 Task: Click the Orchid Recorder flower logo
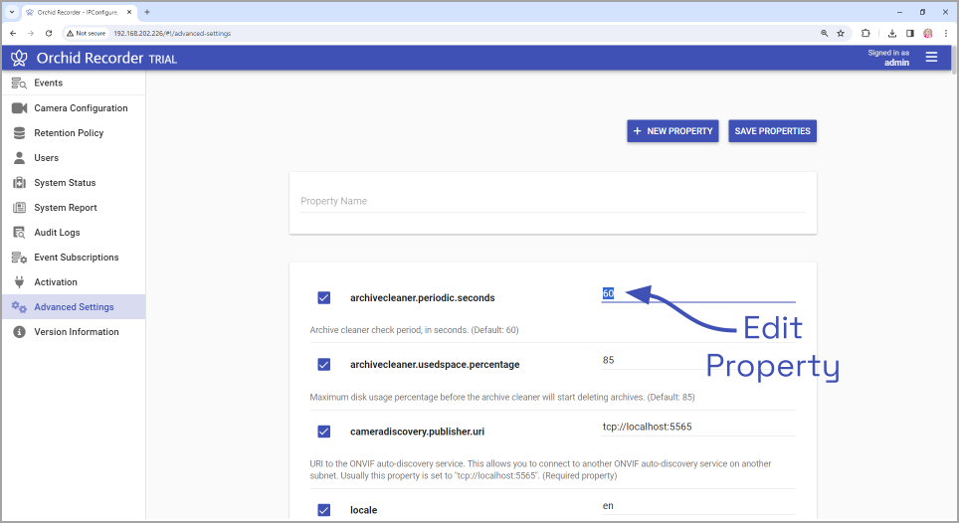coord(19,58)
